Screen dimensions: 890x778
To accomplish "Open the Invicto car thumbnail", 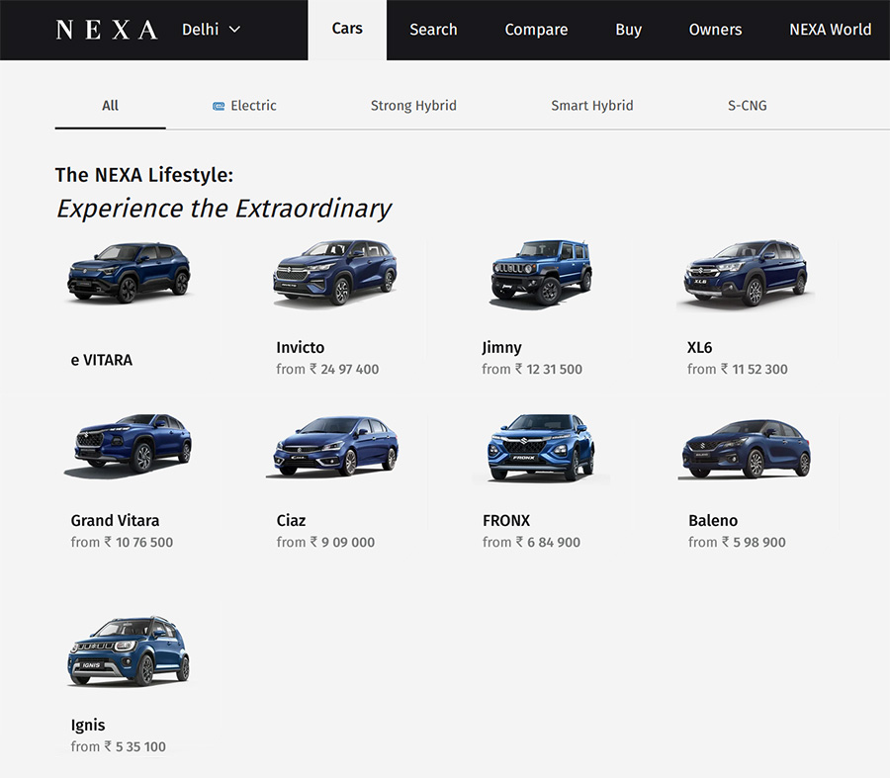I will 335,273.
